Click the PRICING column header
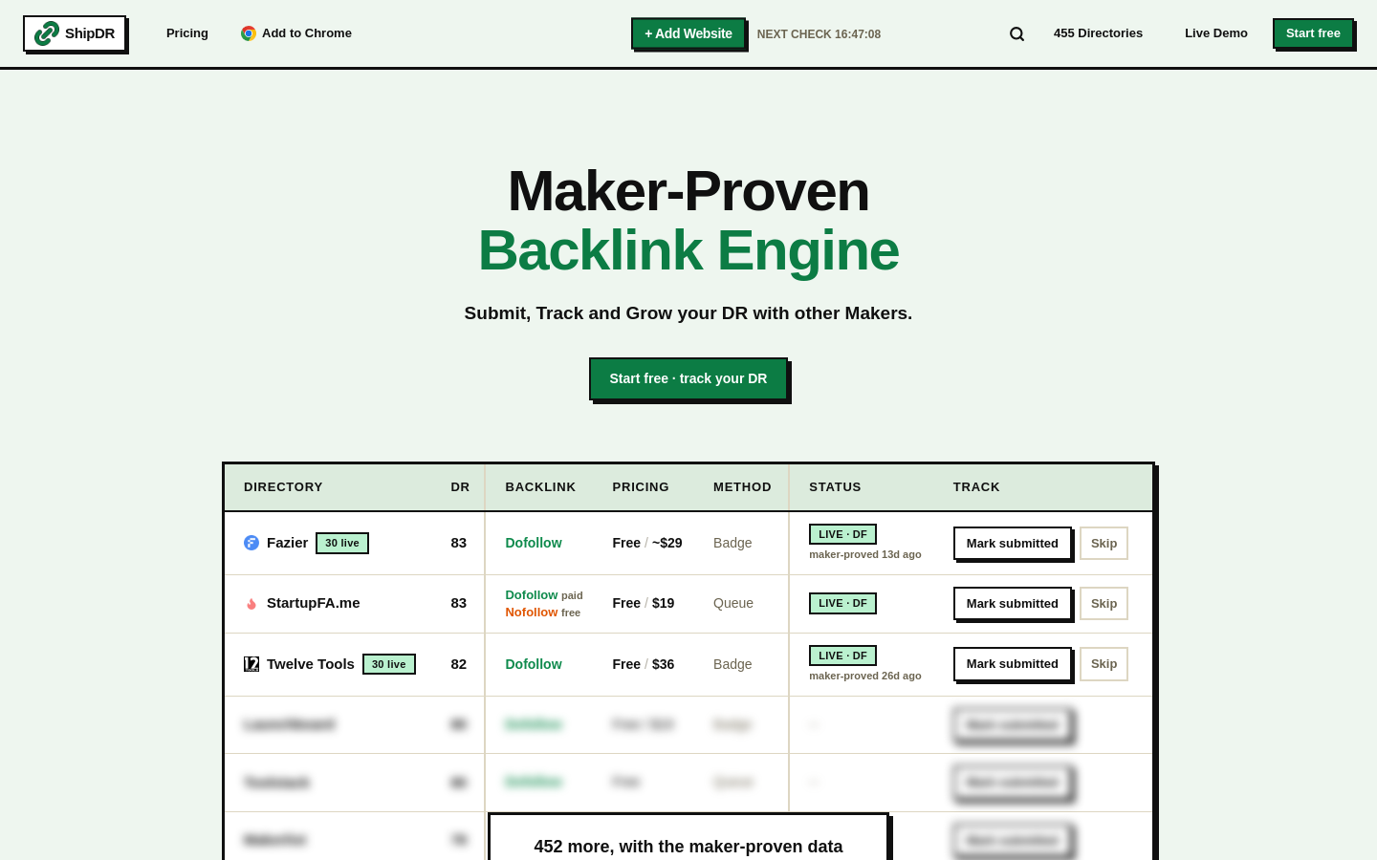Image resolution: width=1377 pixels, height=860 pixels. tap(641, 487)
